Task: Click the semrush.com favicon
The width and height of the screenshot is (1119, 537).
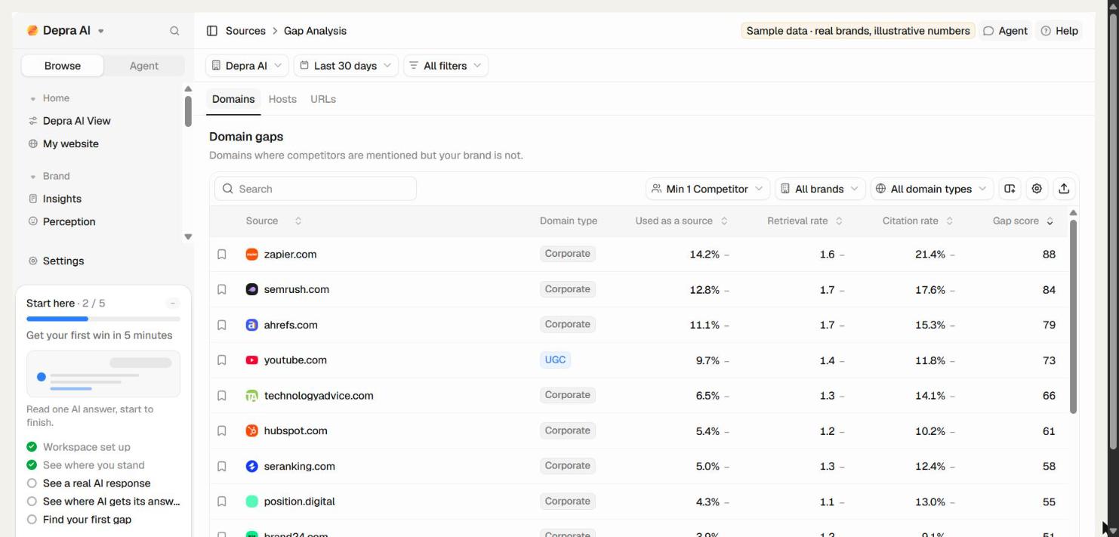Action: 252,289
